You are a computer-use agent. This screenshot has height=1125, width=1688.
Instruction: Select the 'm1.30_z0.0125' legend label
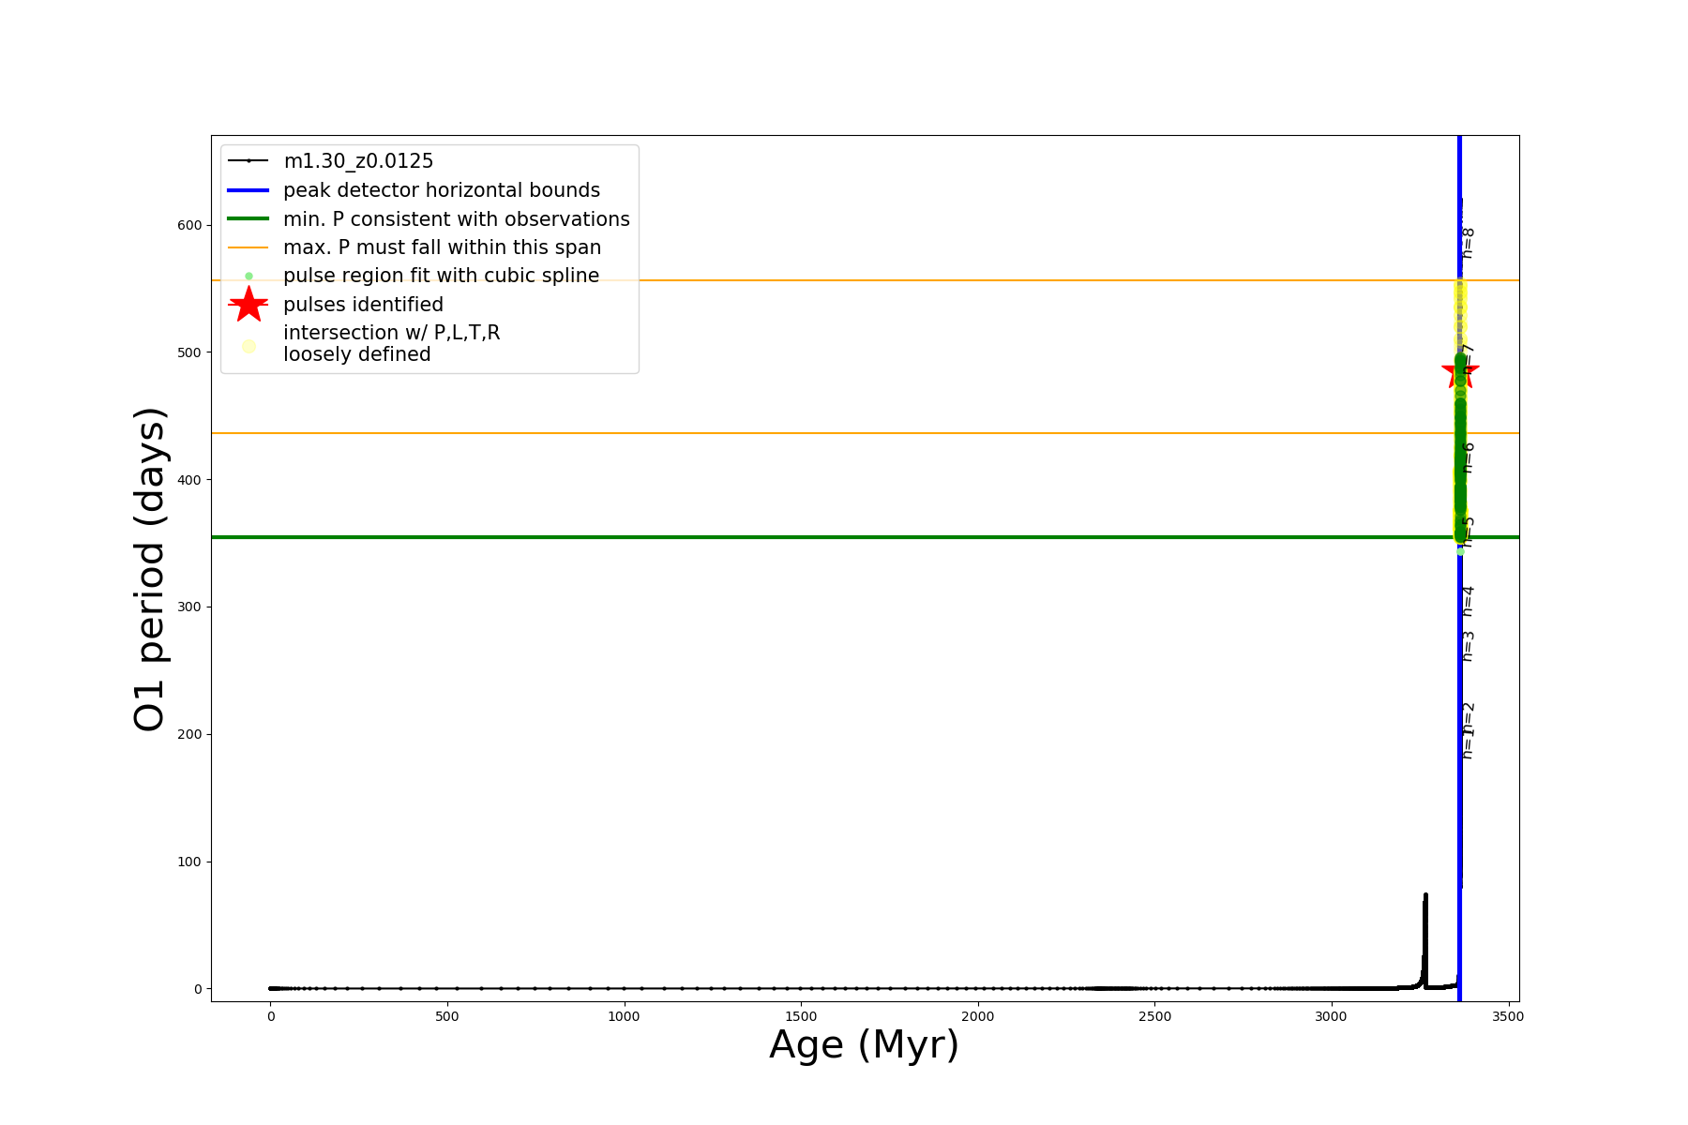[358, 161]
